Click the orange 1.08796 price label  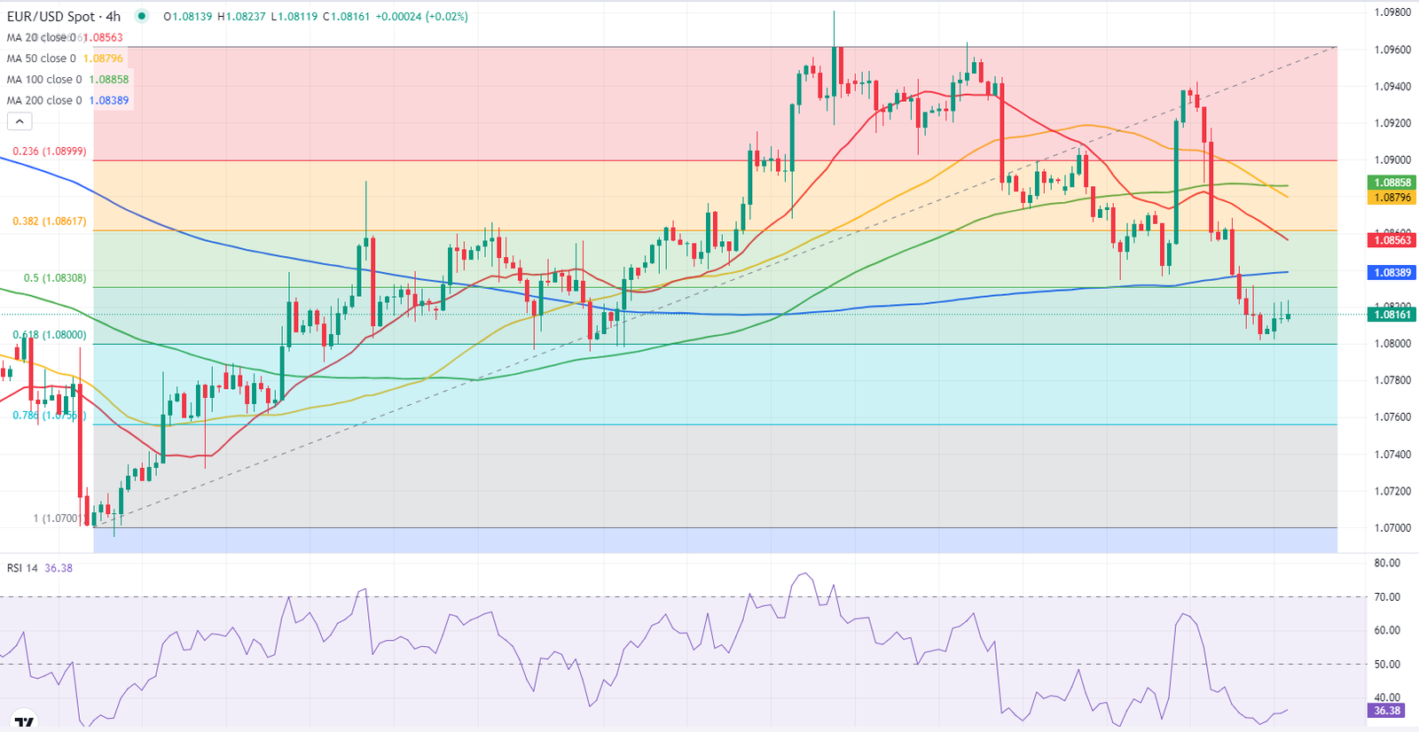(1392, 197)
